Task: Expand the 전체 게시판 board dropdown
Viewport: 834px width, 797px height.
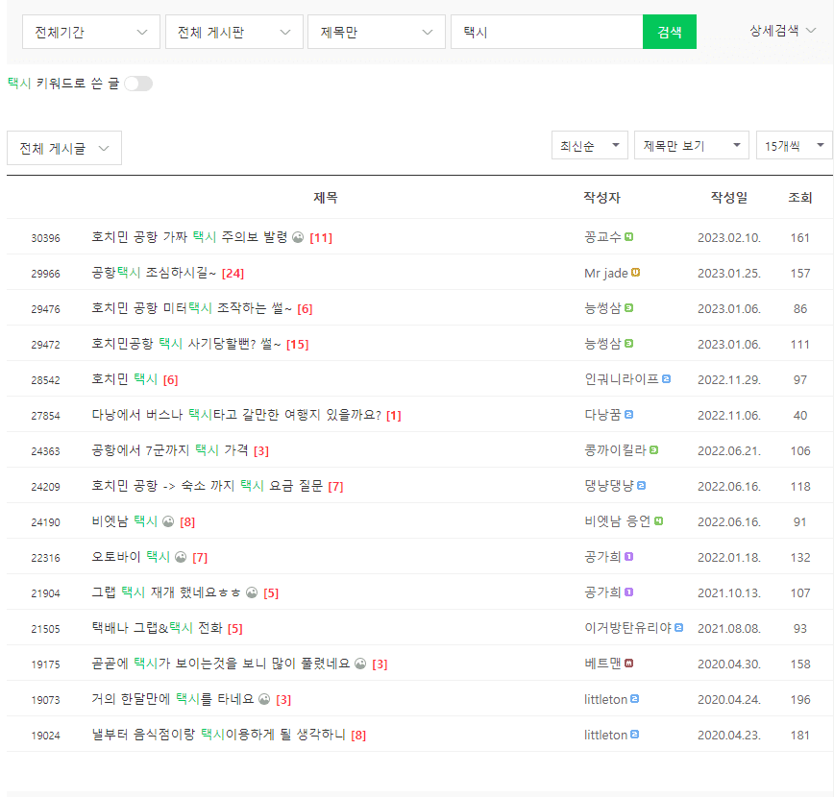Action: (233, 32)
